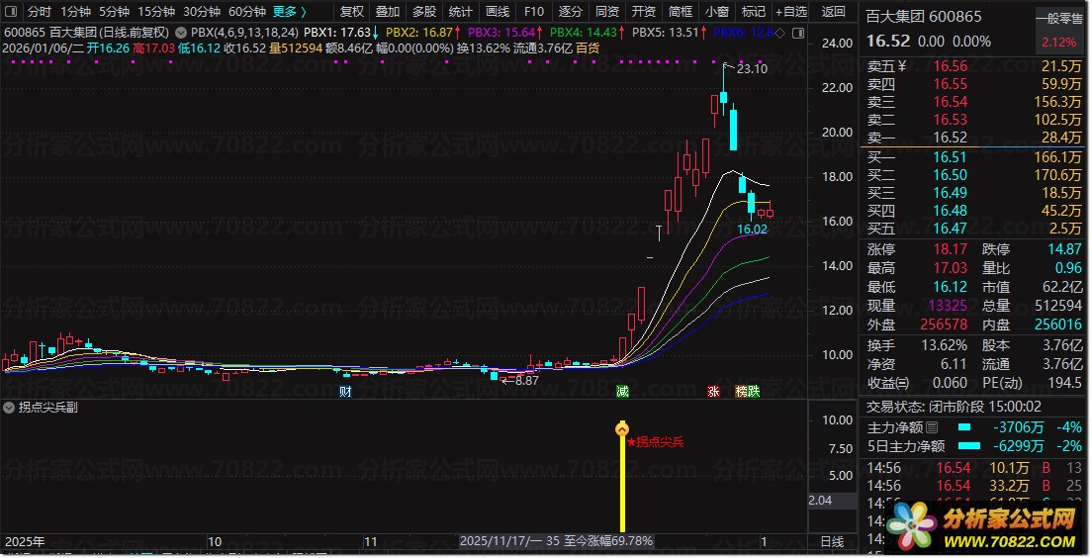Click the 5日主力净额 -6299万 row
This screenshot has width=1092, height=558.
click(974, 446)
